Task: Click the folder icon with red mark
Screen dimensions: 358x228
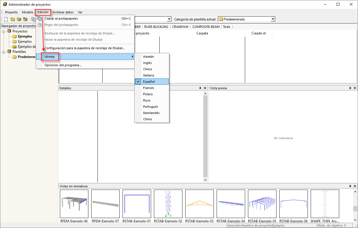Action: 25,19
